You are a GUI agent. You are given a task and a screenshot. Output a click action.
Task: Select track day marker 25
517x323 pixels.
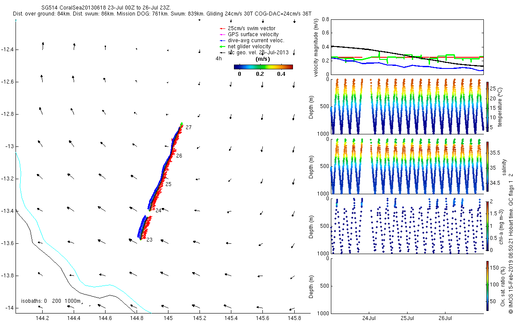tap(168, 184)
